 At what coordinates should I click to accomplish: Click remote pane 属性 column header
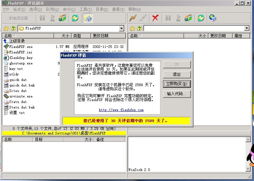pos(241,36)
